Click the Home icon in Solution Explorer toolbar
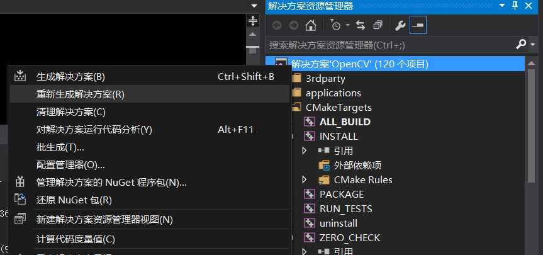Screen dimensions: 543x255 (311, 25)
